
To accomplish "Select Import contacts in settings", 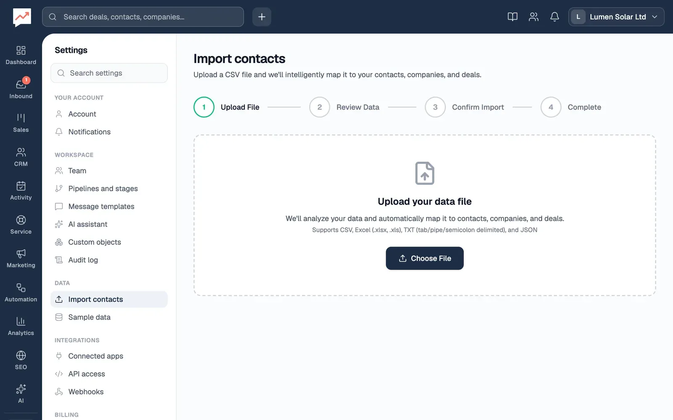I will tap(109, 299).
